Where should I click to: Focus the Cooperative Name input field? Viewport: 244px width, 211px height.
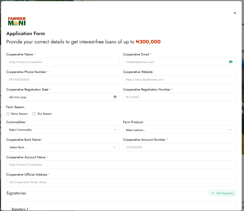(63, 62)
